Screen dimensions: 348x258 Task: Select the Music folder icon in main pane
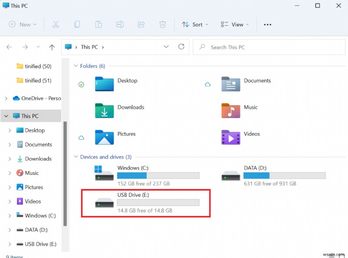tap(231, 111)
